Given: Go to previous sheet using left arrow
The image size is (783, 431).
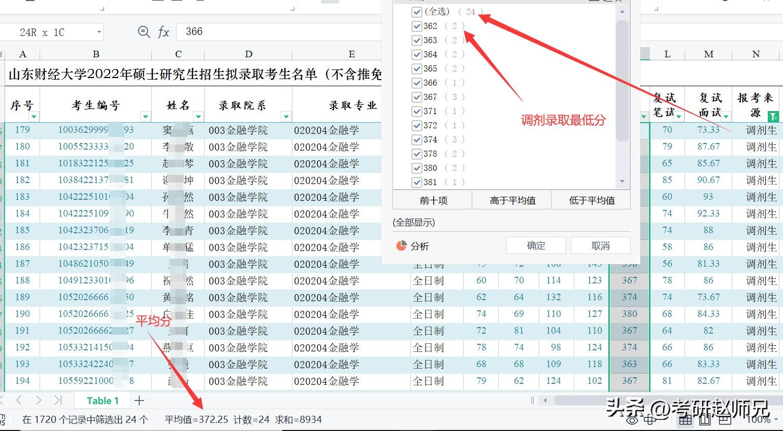Looking at the screenshot, I should [19, 401].
